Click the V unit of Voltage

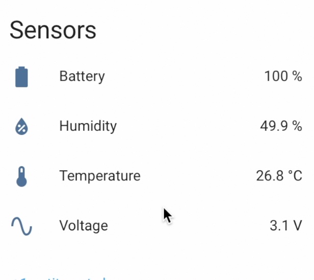(x=297, y=226)
